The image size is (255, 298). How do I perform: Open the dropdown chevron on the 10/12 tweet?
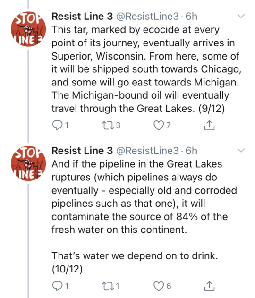241,151
